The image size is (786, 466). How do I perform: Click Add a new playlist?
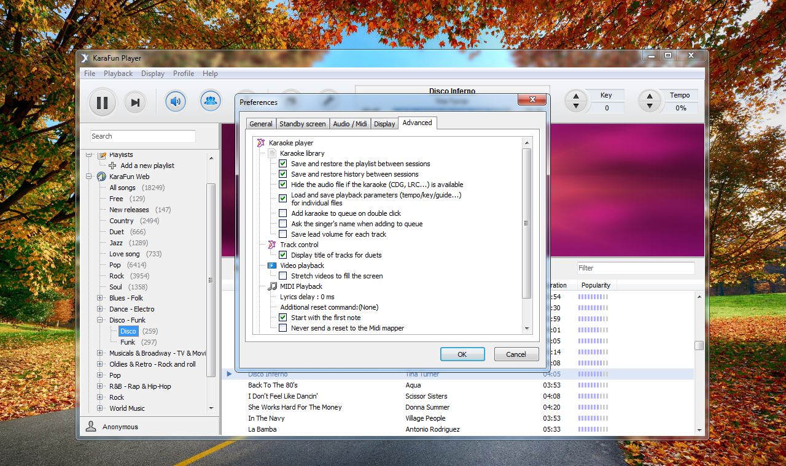point(147,166)
